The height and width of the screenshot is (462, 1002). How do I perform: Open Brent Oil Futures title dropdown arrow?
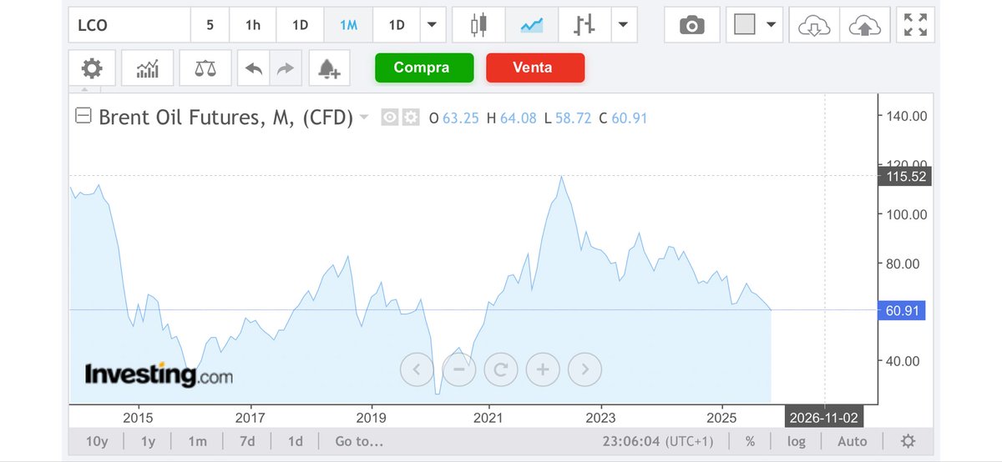point(364,118)
